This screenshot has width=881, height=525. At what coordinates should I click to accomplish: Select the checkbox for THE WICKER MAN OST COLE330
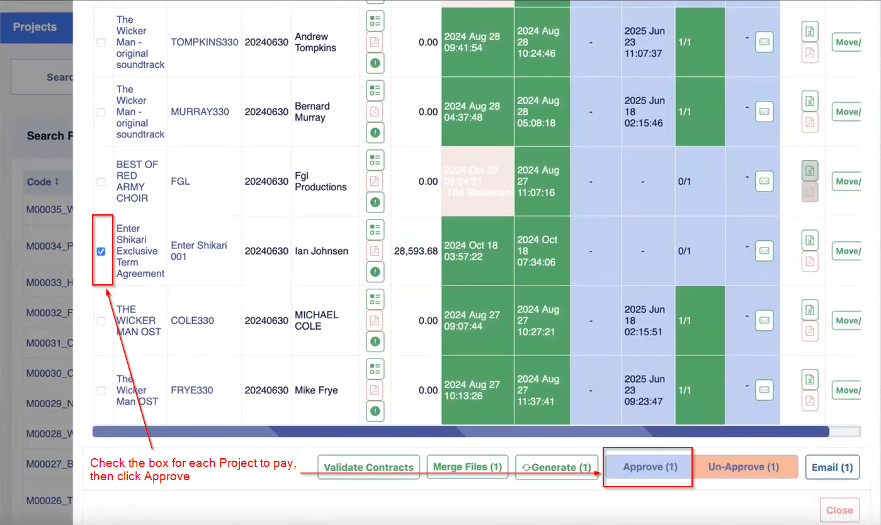click(101, 321)
